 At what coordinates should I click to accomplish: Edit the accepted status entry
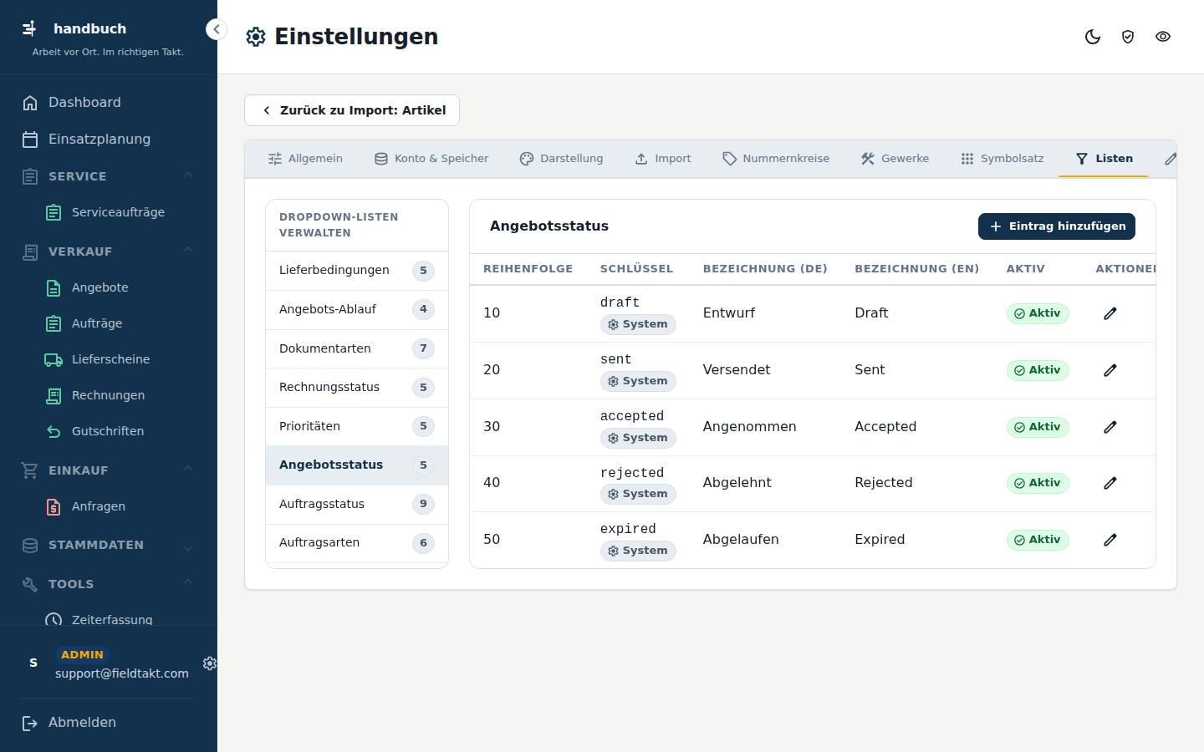(1110, 427)
